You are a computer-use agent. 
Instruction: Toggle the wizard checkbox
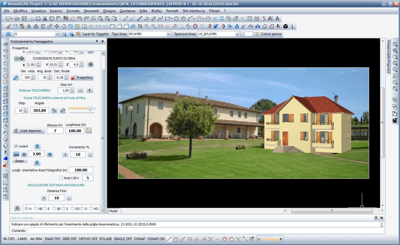tap(16, 146)
